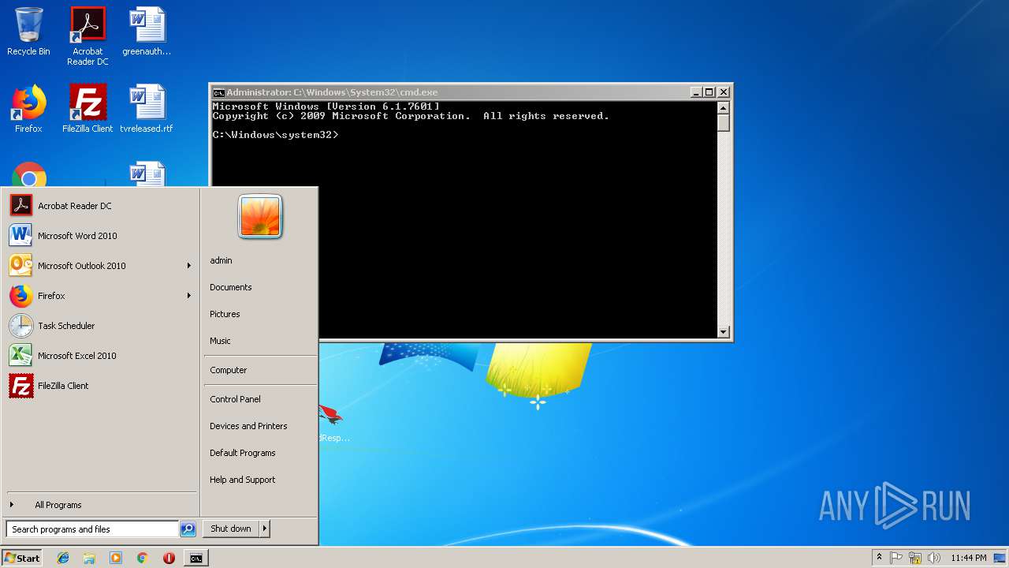Screen dimensions: 1009x568
Task: Show hidden tray icons arrow
Action: 879,558
